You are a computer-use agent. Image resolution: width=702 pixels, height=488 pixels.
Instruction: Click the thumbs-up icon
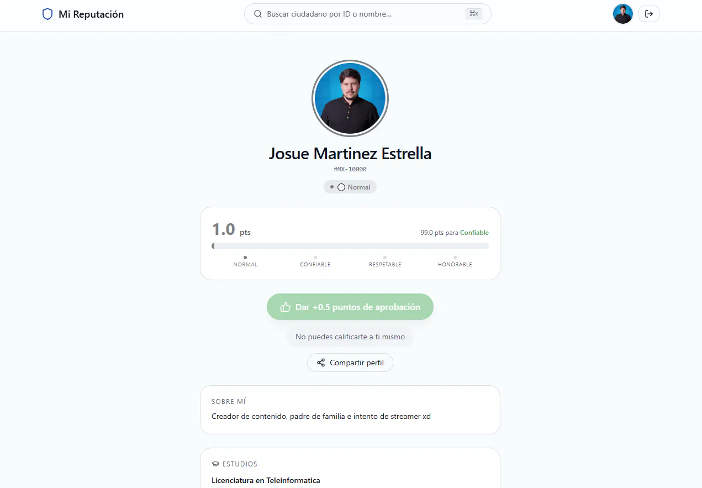[286, 307]
